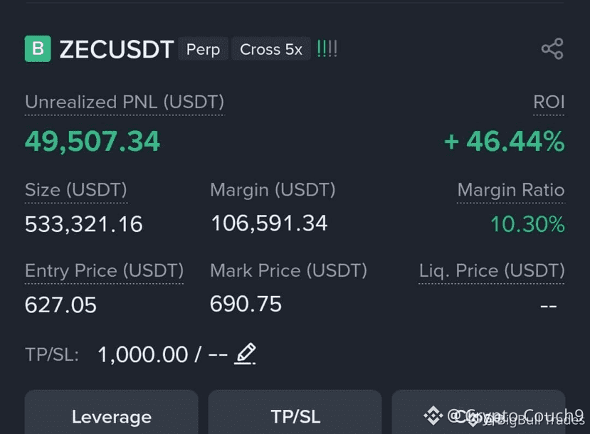Click the pencil edit icon next to TP/SL
Image resolution: width=590 pixels, height=434 pixels.
(245, 354)
